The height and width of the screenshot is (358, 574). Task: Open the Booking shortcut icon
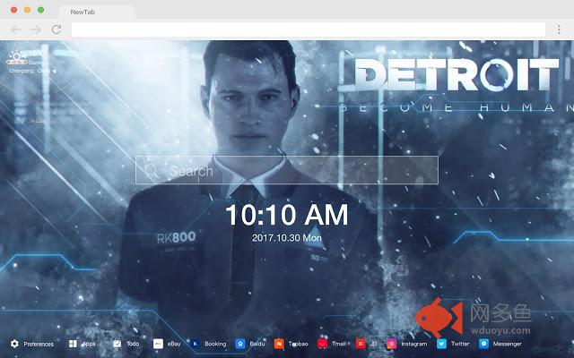(x=196, y=344)
